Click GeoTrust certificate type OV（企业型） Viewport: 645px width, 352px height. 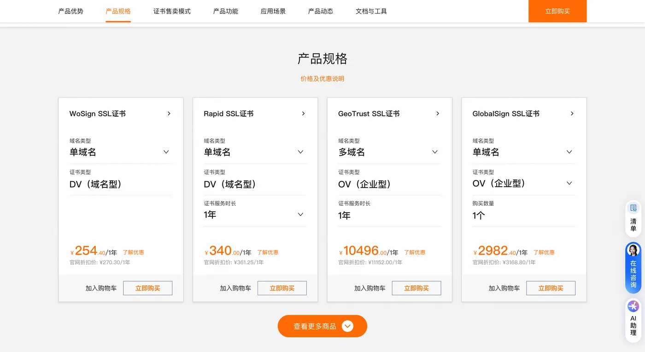[x=365, y=184]
